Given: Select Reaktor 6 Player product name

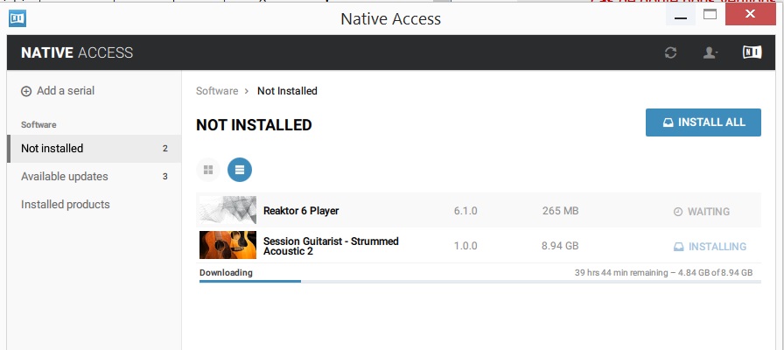Looking at the screenshot, I should 301,211.
